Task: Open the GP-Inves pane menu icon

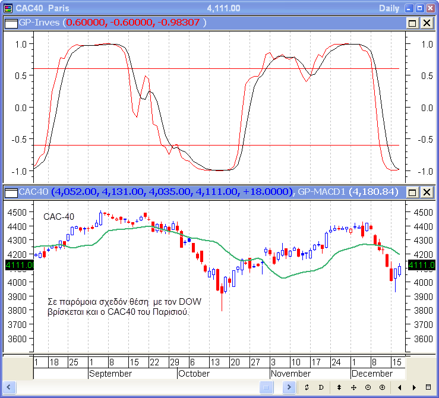Action: [11, 23]
